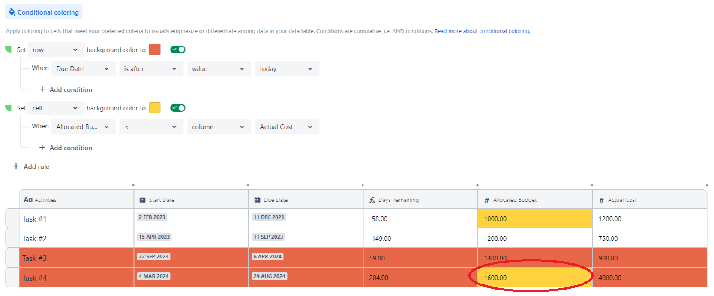The height and width of the screenshot is (296, 714).
Task: Click the formula icon in Days Remaining header
Action: (372, 200)
